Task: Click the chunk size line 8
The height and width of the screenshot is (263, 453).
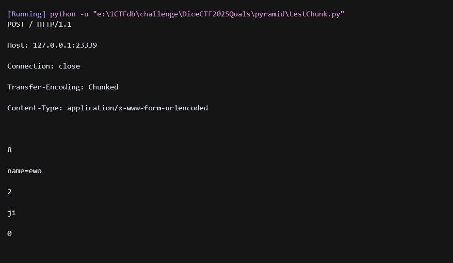Action: tap(9, 150)
